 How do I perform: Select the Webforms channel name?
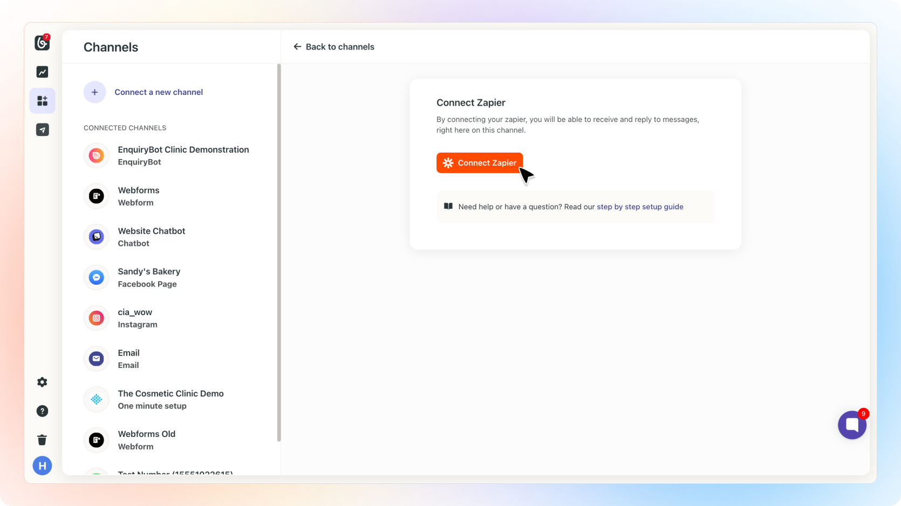[x=139, y=190]
